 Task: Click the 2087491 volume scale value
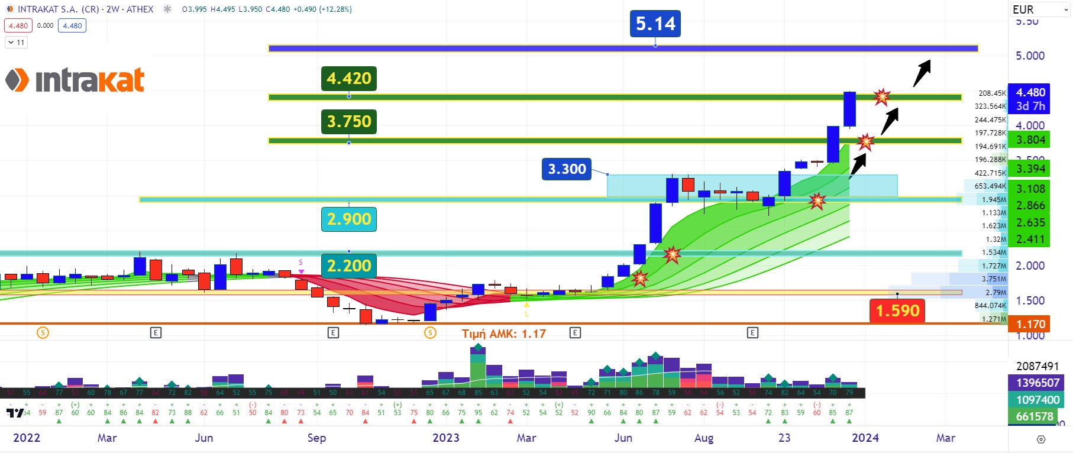point(1038,366)
